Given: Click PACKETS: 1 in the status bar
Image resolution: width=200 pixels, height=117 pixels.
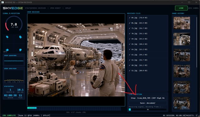Looking at the screenshot, I should [x=191, y=115].
